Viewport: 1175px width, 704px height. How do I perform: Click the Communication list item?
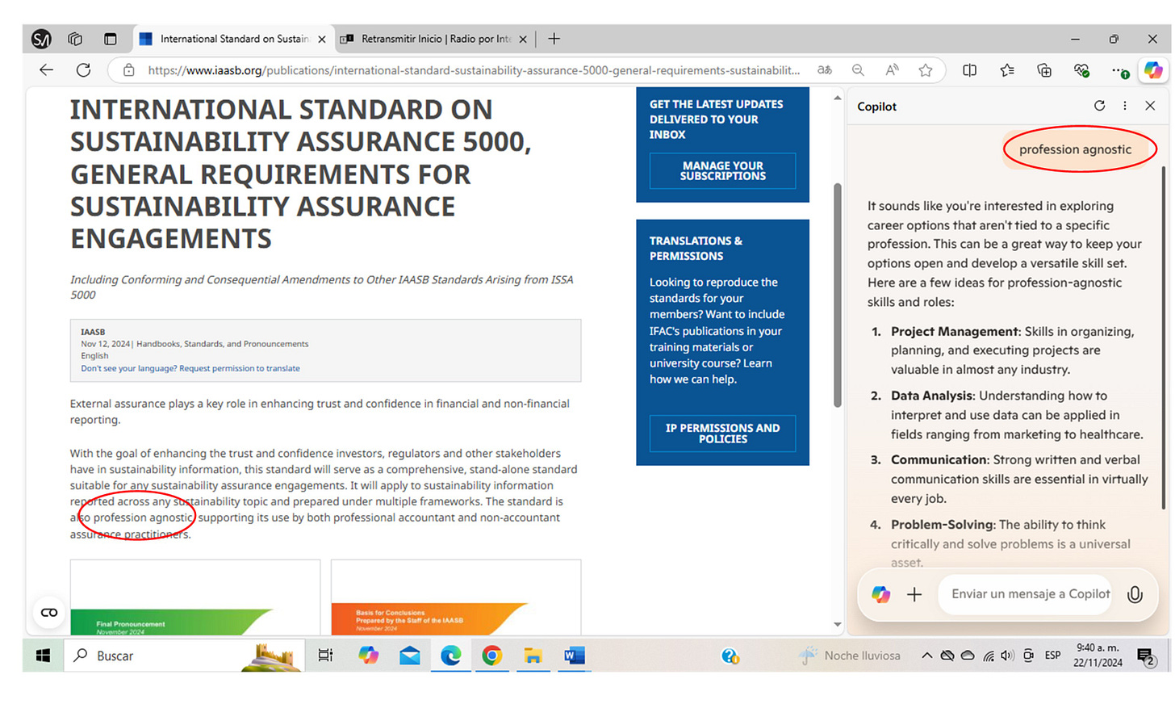click(1009, 479)
